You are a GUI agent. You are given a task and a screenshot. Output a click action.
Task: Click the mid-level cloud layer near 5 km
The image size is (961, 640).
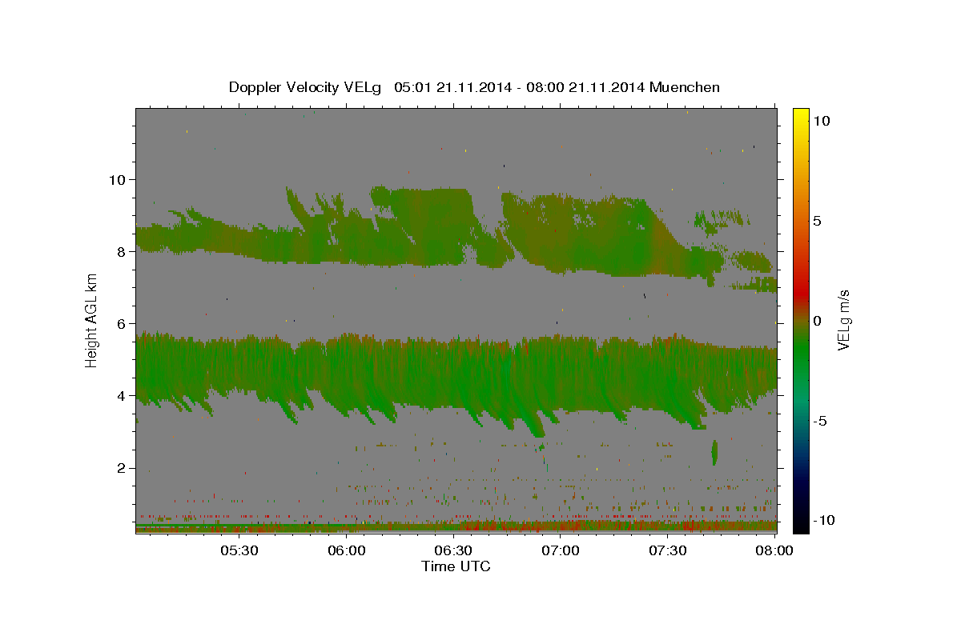(x=456, y=376)
